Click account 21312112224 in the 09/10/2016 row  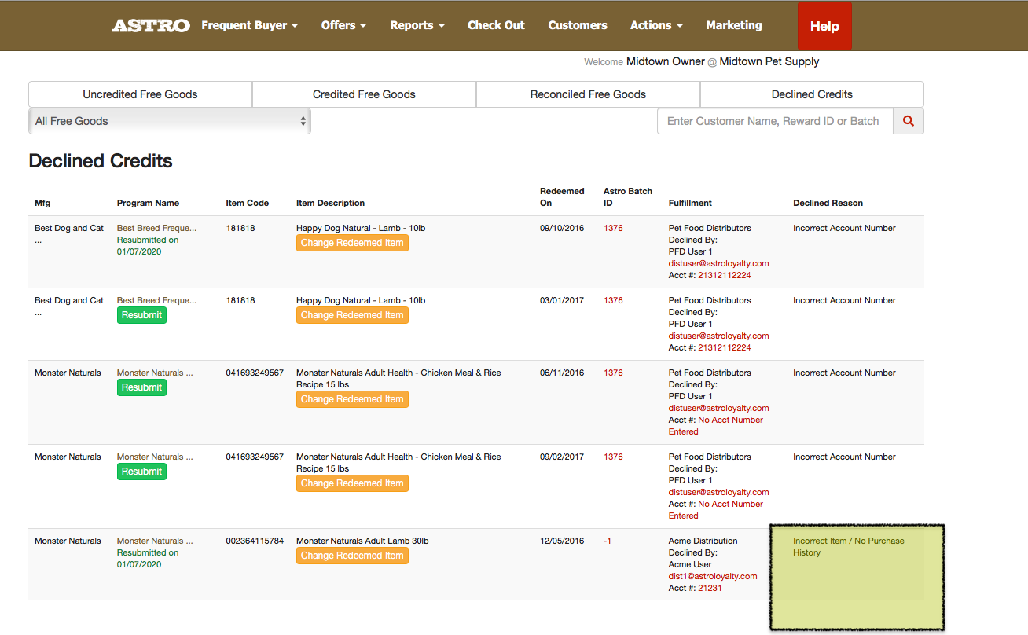point(724,275)
